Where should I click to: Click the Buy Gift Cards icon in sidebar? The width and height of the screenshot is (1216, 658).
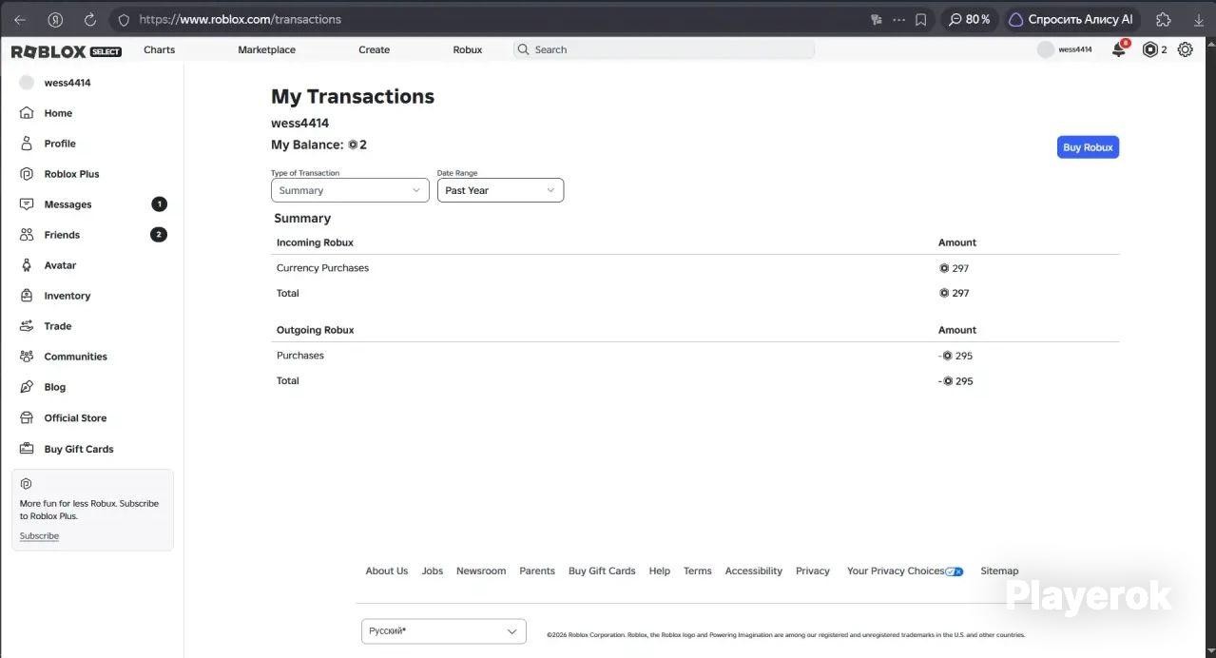tap(27, 449)
